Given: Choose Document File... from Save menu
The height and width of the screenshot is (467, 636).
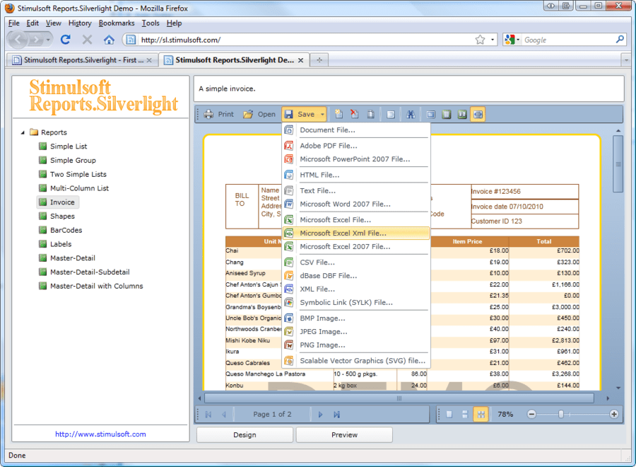Looking at the screenshot, I should point(355,130).
